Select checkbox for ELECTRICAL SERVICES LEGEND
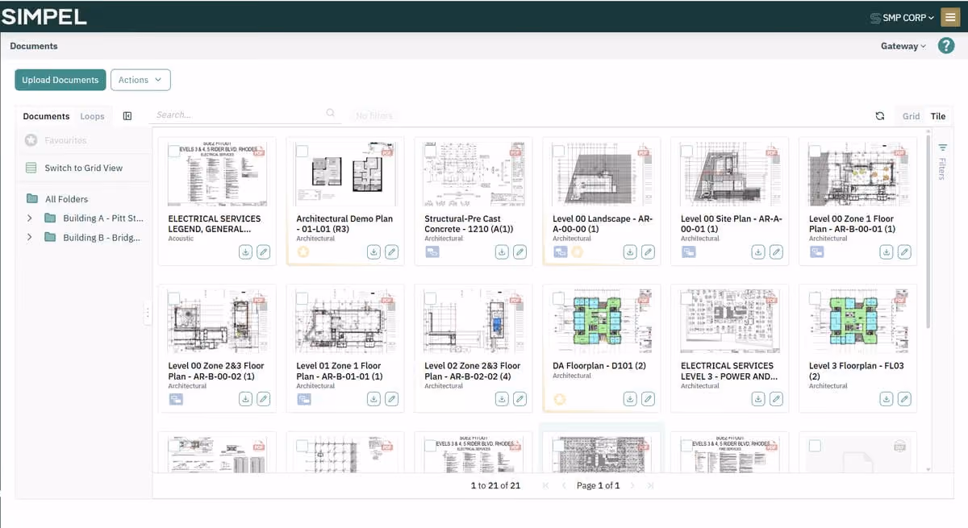Screen dimensions: 968x528 (x=173, y=151)
